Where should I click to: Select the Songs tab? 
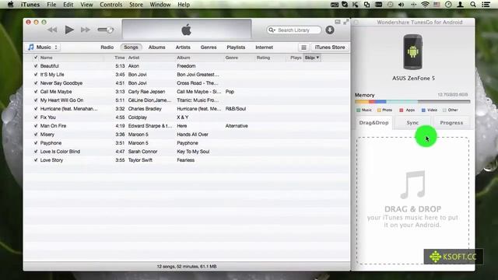coord(131,47)
